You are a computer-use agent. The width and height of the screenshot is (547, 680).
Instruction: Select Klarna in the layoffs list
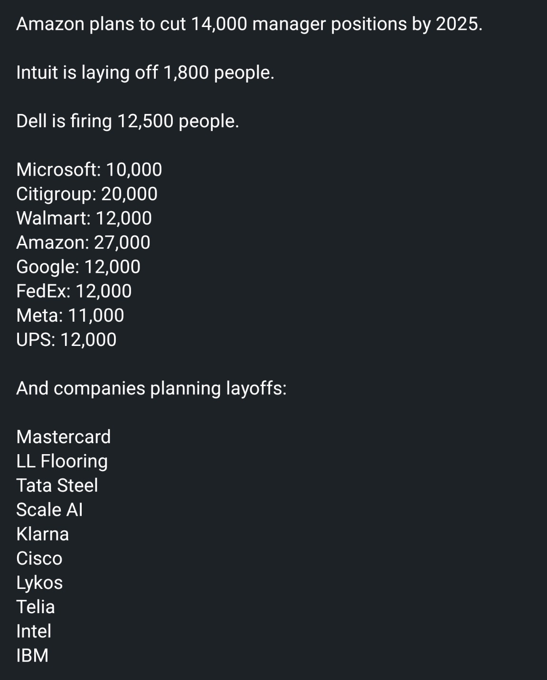[x=43, y=534]
